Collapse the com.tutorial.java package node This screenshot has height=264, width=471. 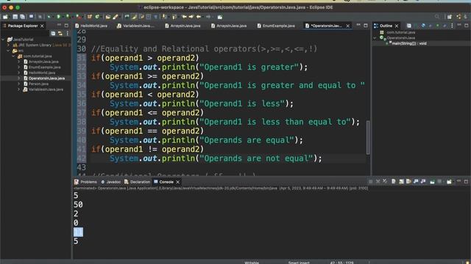pyautogui.click(x=13, y=56)
